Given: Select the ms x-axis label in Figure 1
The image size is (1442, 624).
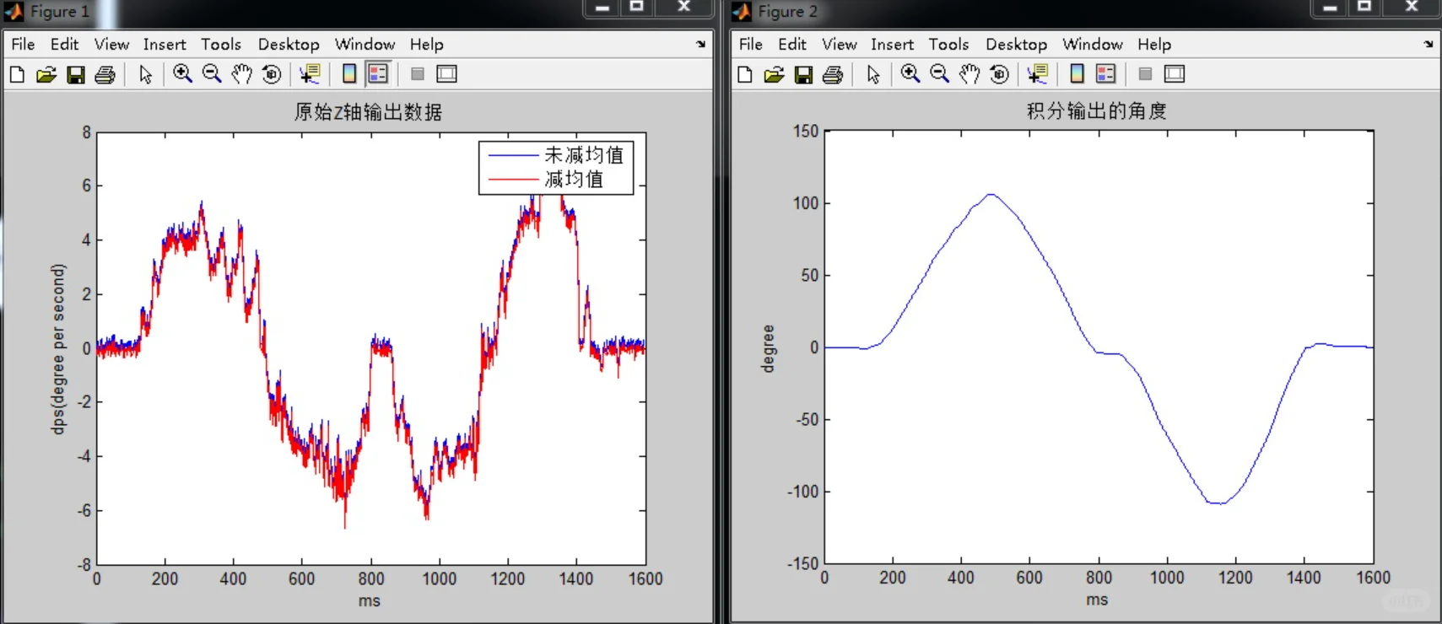Looking at the screenshot, I should [370, 601].
